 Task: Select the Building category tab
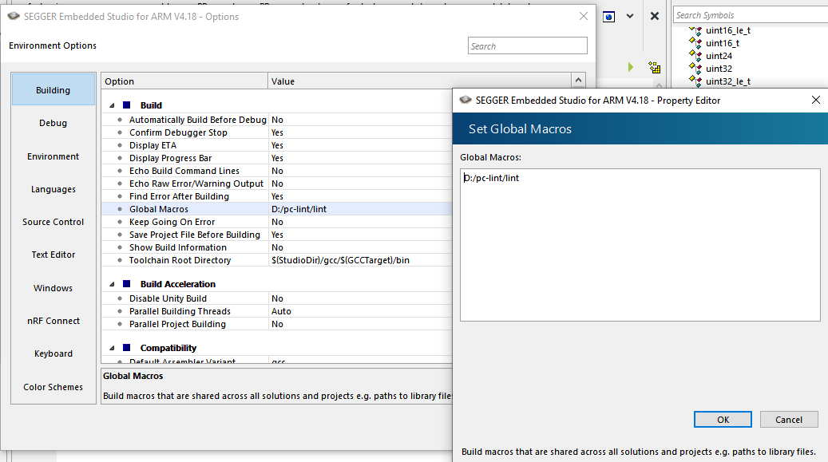53,89
